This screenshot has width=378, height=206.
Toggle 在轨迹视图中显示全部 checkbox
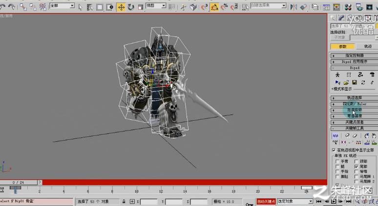tap(334, 150)
